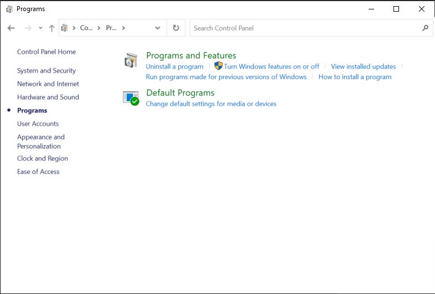The height and width of the screenshot is (294, 435).
Task: Open Control Panel Home link
Action: (x=46, y=52)
